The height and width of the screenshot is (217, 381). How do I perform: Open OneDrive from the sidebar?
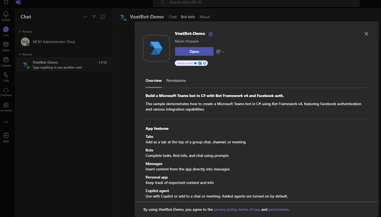[6, 91]
